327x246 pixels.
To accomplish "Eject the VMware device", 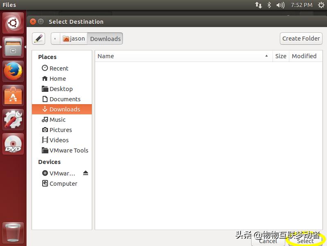I will click(86, 173).
